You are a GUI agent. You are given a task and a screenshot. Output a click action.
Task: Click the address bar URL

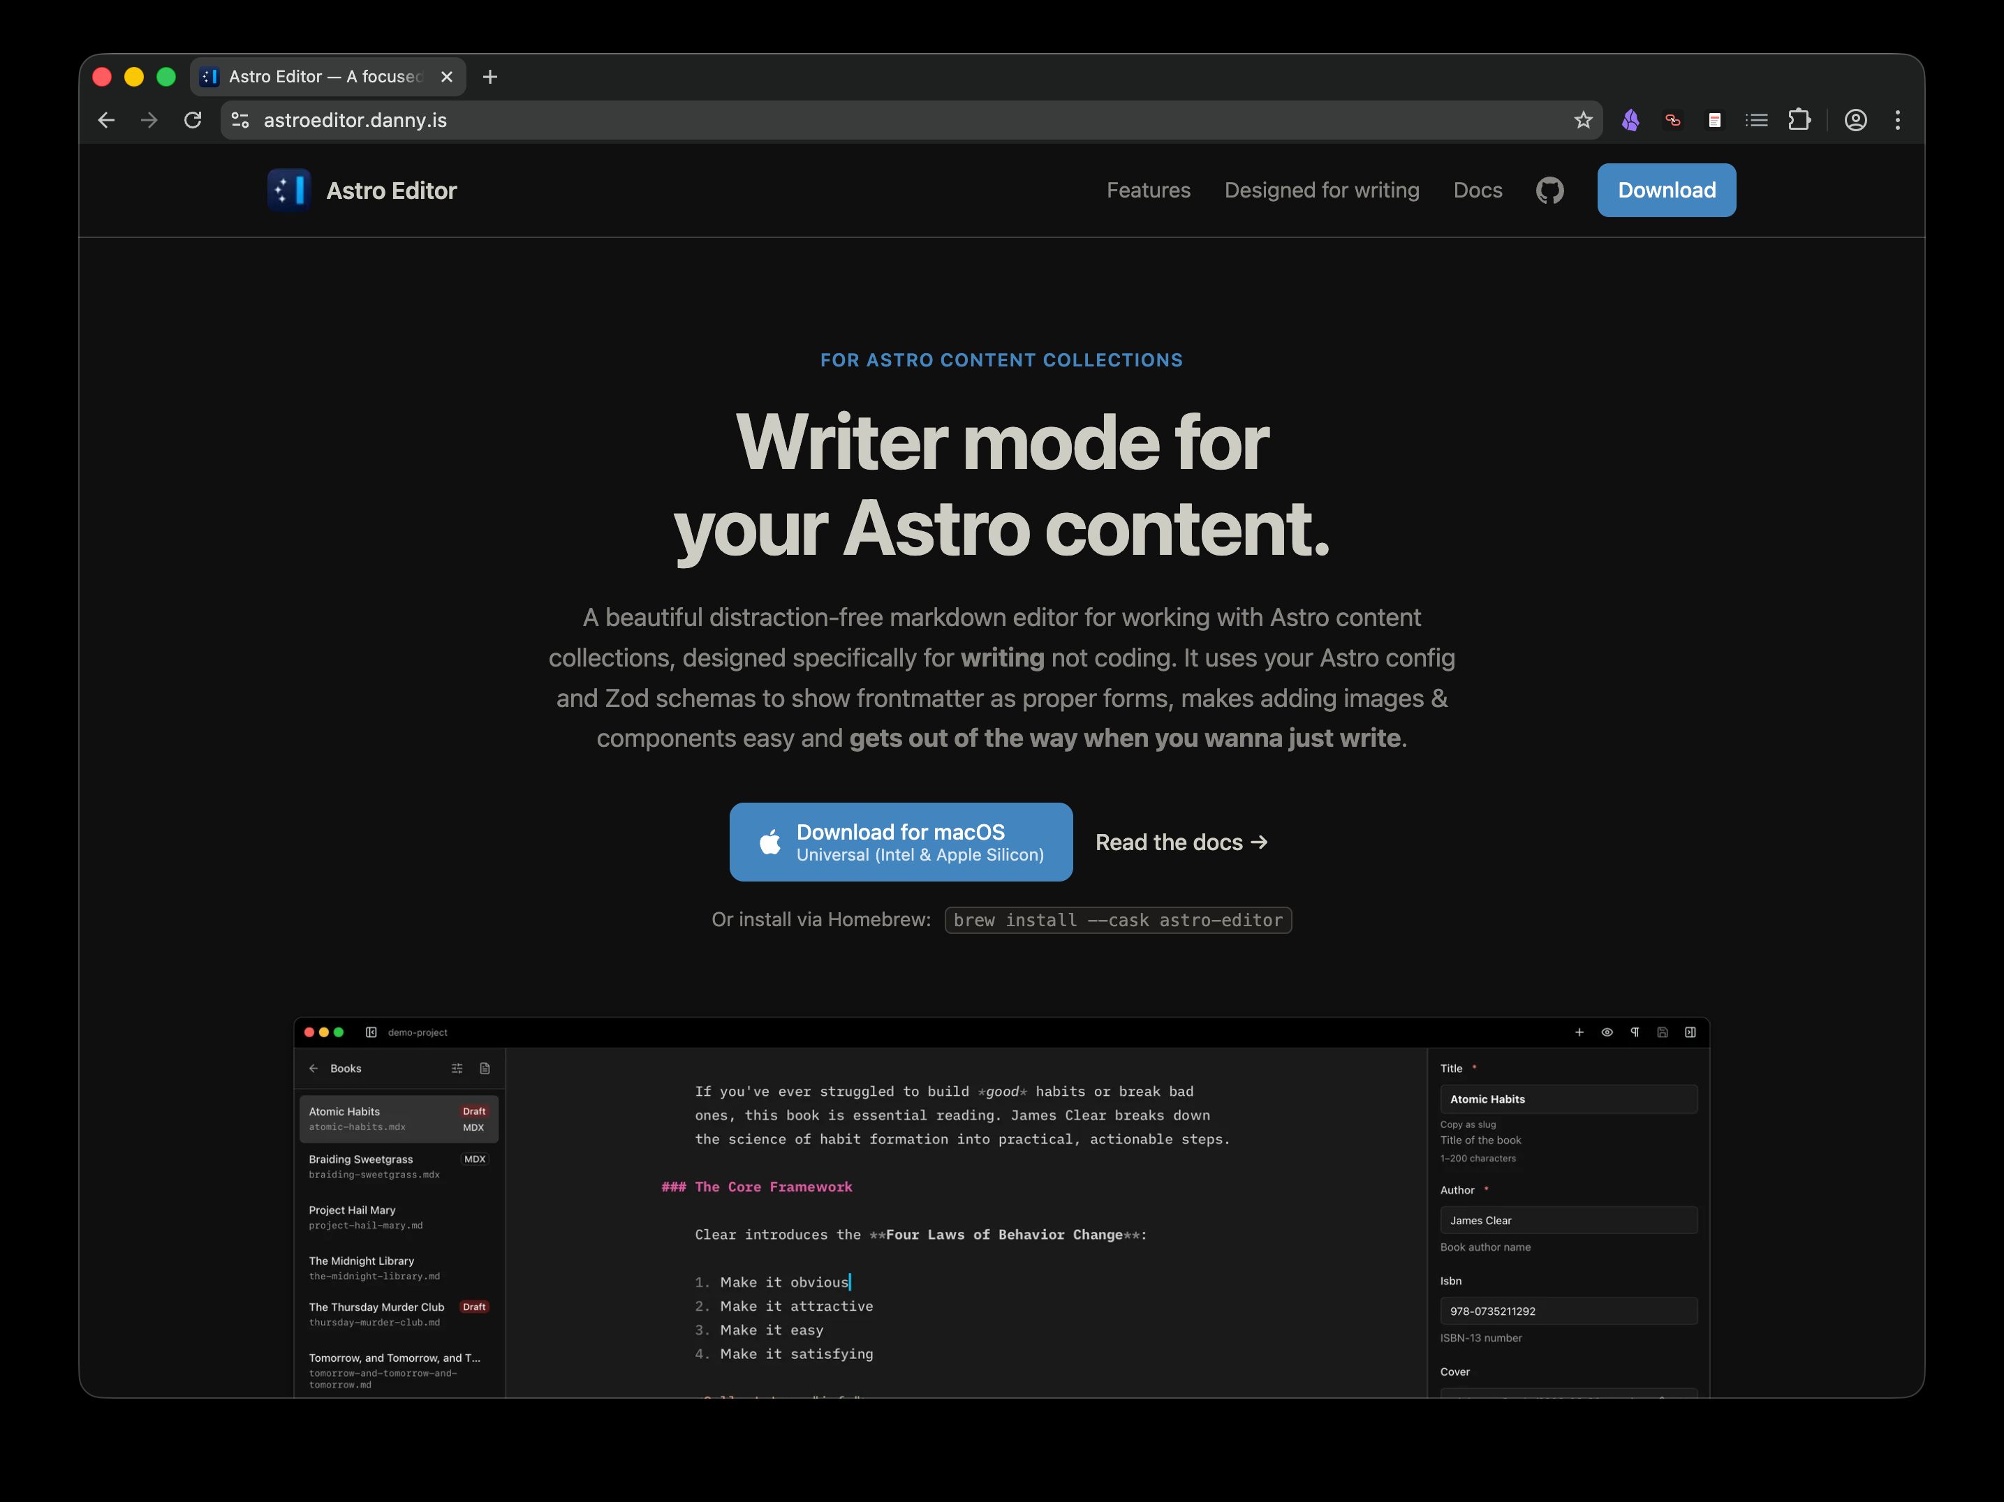pos(355,121)
